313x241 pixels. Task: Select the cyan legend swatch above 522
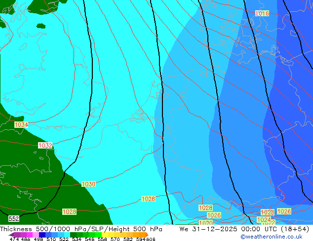pyautogui.click(x=67, y=235)
